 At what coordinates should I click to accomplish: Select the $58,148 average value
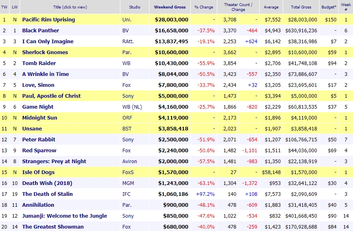271,172
